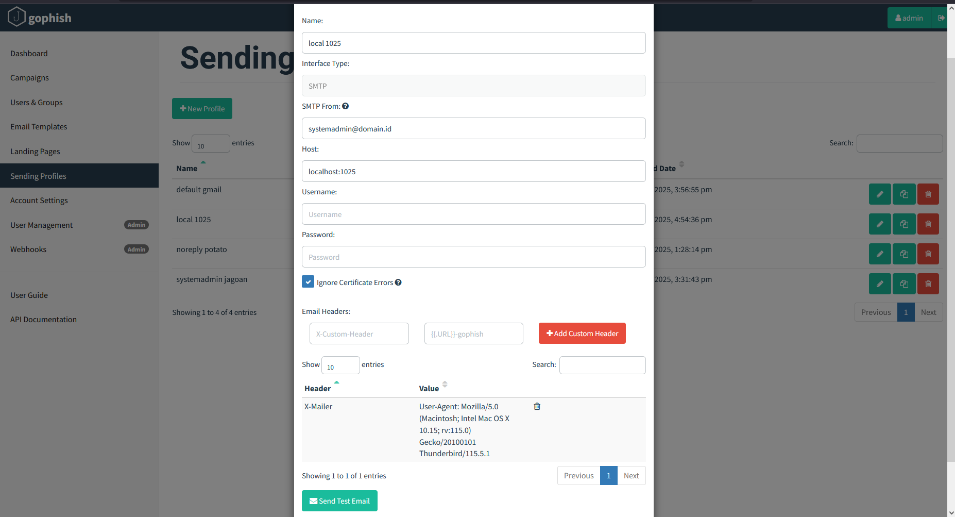The width and height of the screenshot is (955, 517).
Task: Click the SMTP From help question icon
Action: coord(345,106)
